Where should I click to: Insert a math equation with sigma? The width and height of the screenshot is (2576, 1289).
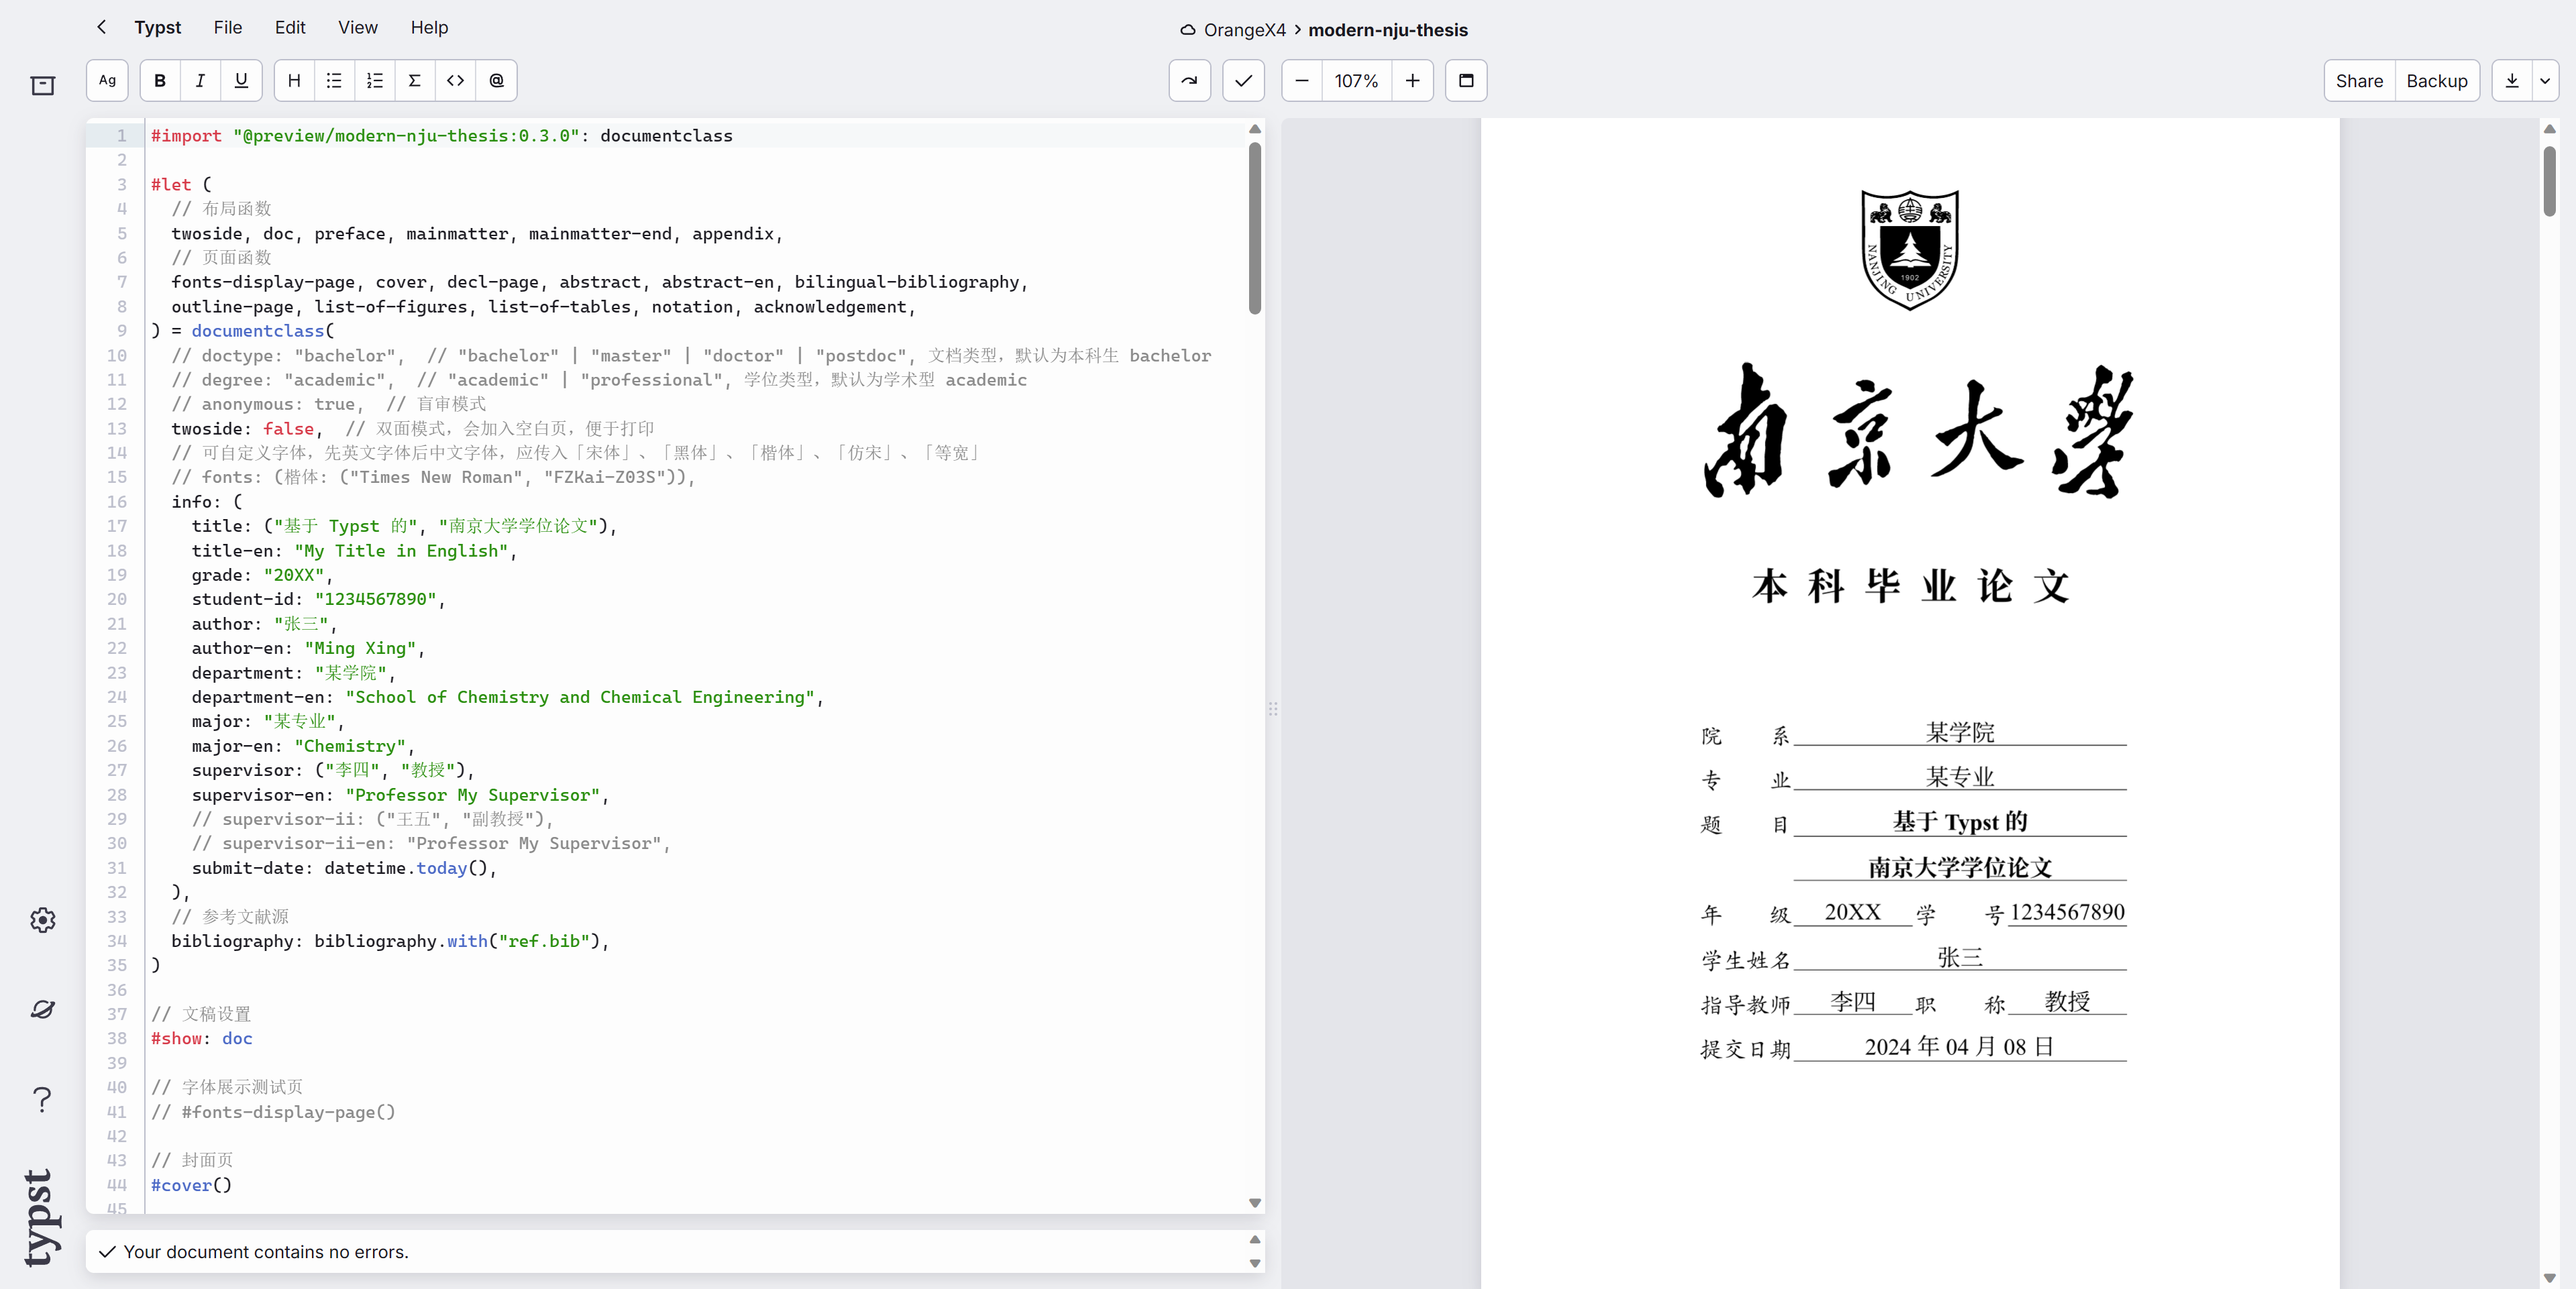click(414, 81)
